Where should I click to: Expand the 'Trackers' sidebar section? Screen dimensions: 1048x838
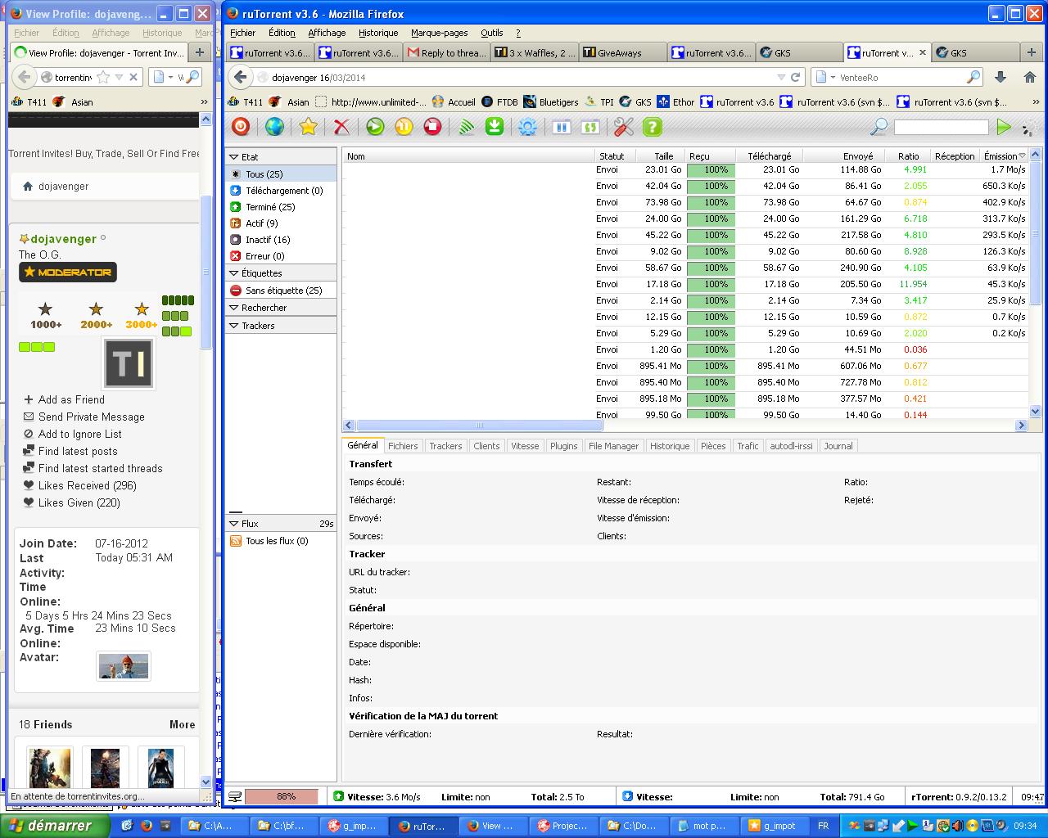[281, 326]
